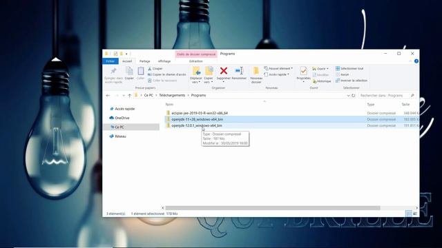Image resolution: width=442 pixels, height=248 pixels.
Task: Click Couper scissors icon
Action: [155, 69]
